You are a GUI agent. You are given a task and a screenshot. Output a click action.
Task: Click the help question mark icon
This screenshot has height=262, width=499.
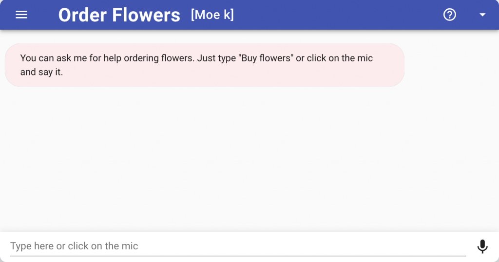(x=449, y=15)
